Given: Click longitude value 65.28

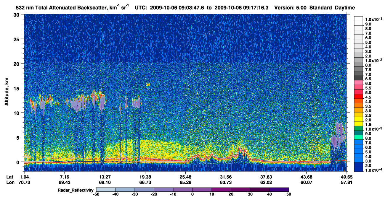Looking at the screenshot, I should (x=185, y=182).
